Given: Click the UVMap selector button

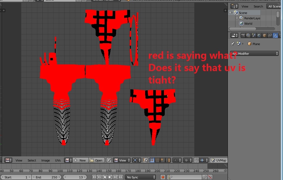Looking at the screenshot, I should (x=219, y=160).
